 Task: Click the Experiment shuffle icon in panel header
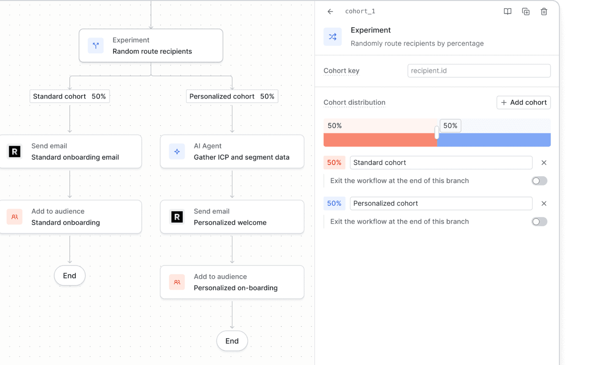[332, 37]
